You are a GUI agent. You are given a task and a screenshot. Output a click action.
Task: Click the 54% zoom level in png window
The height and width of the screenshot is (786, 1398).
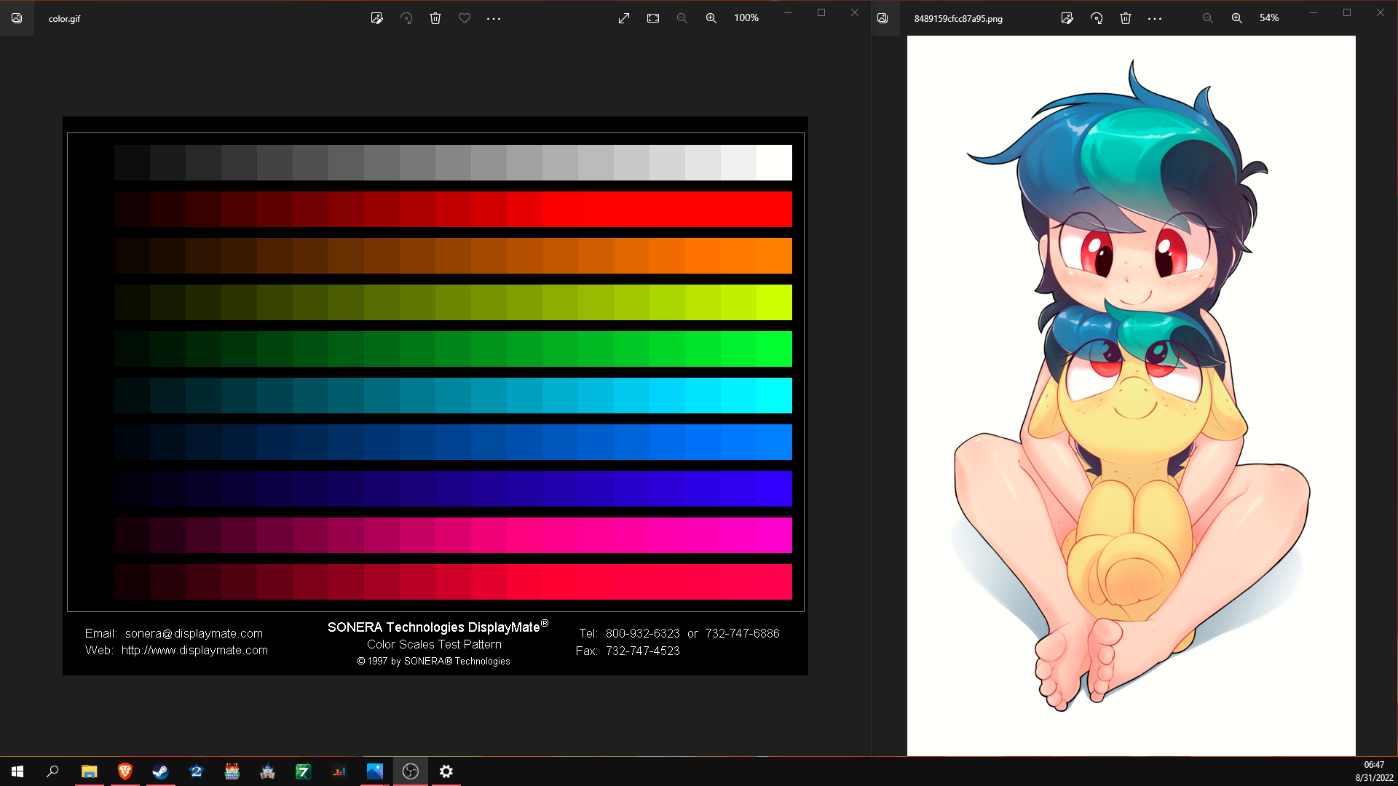tap(1269, 18)
